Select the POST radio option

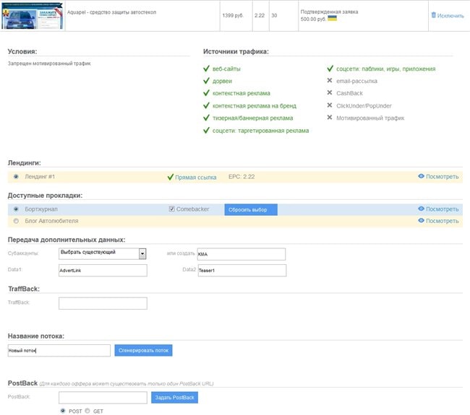[x=63, y=411]
